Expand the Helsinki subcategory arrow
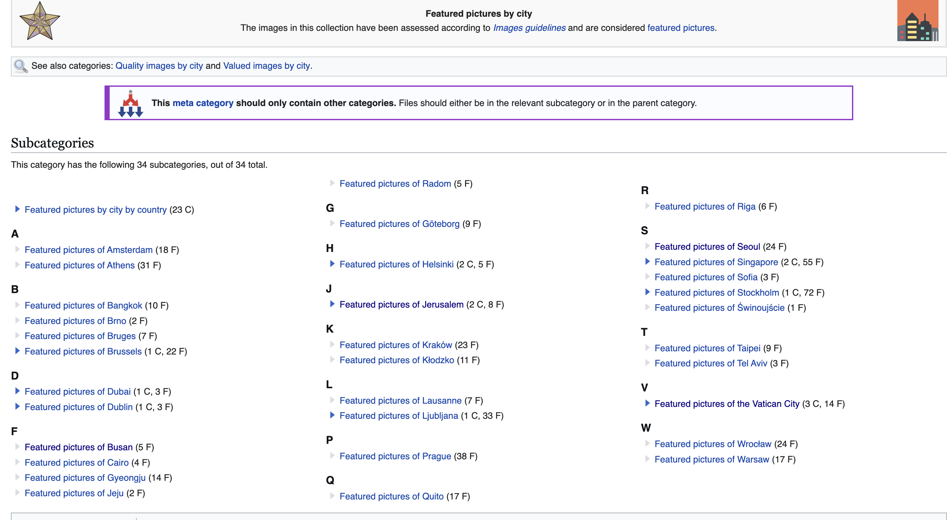The width and height of the screenshot is (952, 520). point(332,264)
